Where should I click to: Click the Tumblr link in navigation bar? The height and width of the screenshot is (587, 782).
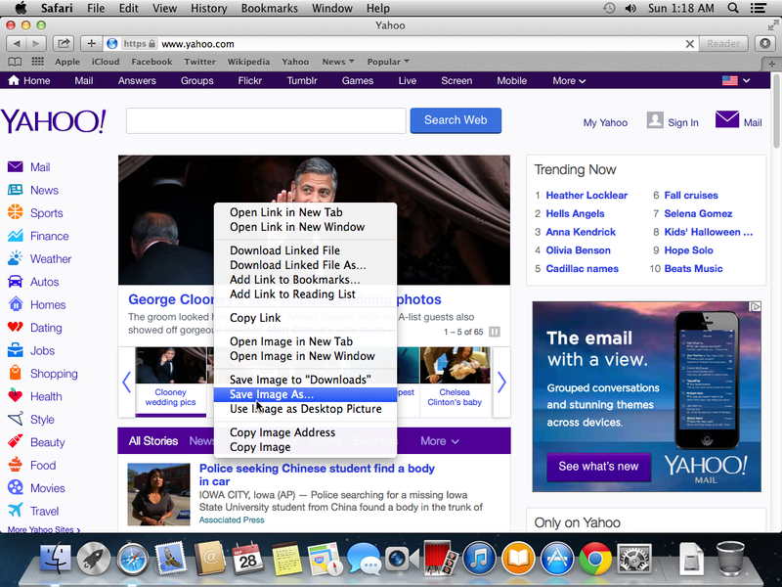point(302,81)
